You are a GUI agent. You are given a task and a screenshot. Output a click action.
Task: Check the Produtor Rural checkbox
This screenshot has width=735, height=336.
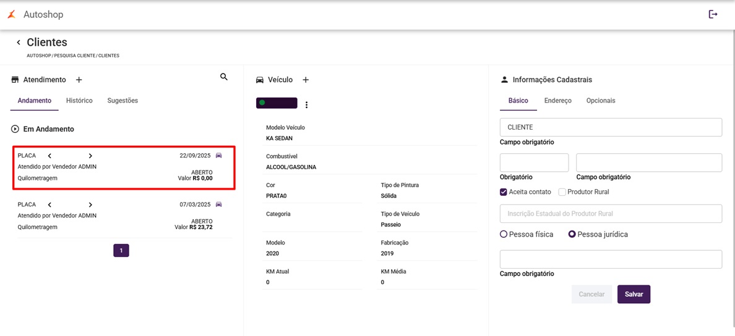562,192
